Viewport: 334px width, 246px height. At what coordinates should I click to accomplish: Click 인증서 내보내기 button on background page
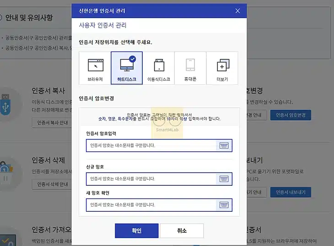[x=291, y=192]
